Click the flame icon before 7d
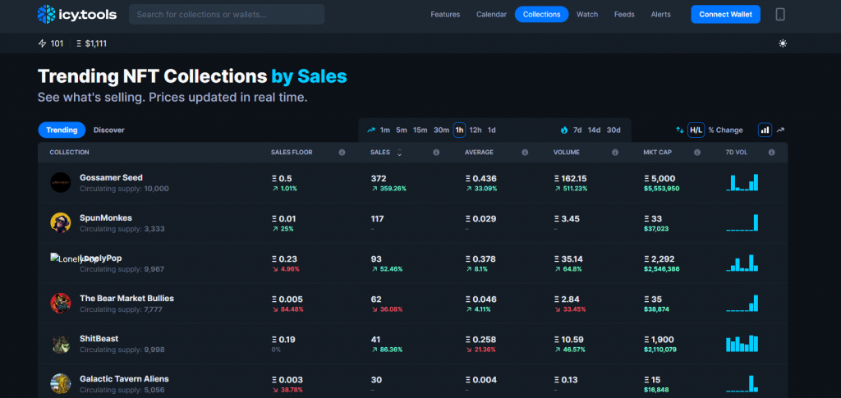Screen dimensions: 841x398 pos(564,130)
